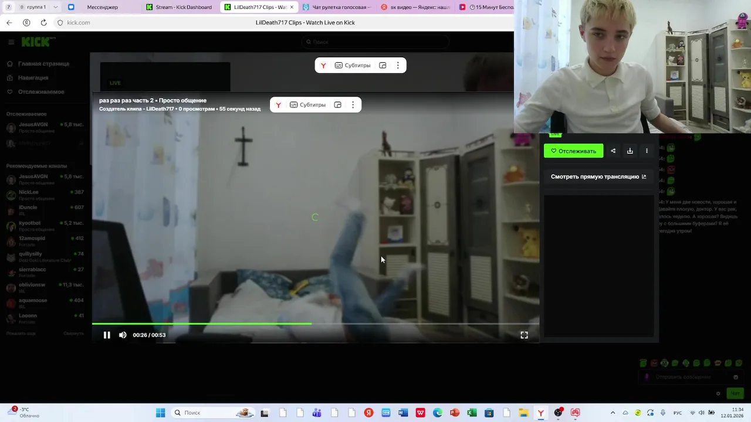Viewport: 751px width, 422px height.
Task: Open picture-in-picture icon beside clip title
Action: [x=337, y=105]
